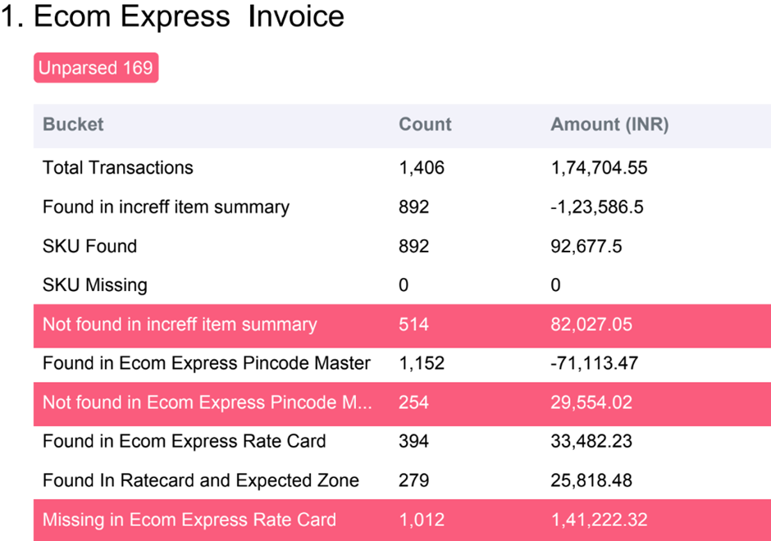The height and width of the screenshot is (541, 771).
Task: Select the SKU Found row
Action: [x=402, y=246]
